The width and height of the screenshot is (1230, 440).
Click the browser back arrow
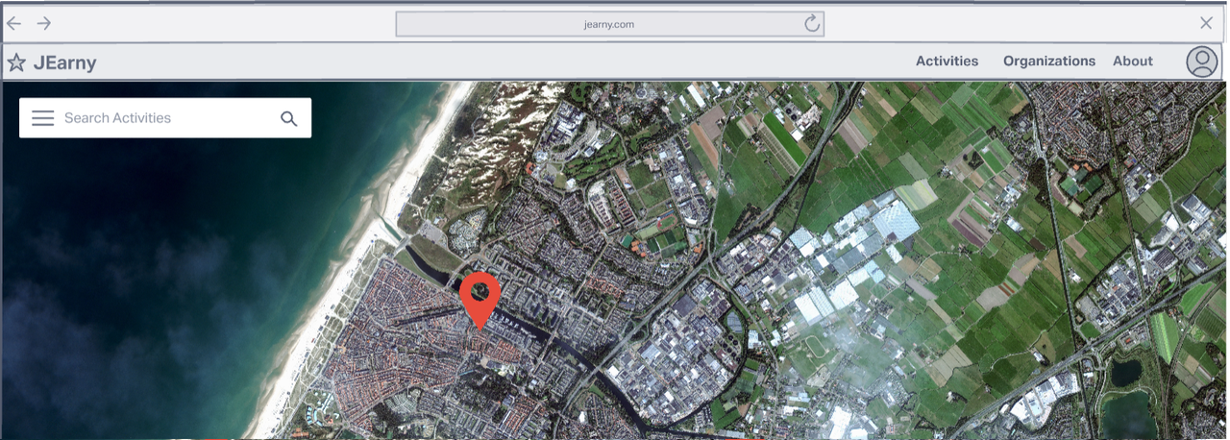pos(14,23)
